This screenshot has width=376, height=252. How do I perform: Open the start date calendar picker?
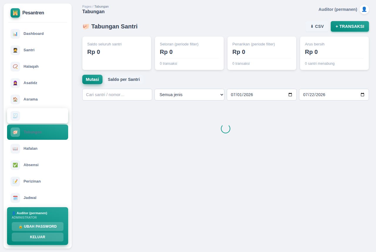coord(290,95)
